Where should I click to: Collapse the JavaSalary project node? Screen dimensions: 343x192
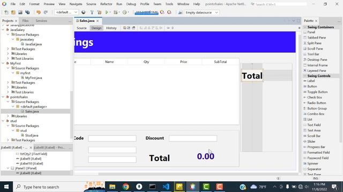(x=3, y=30)
